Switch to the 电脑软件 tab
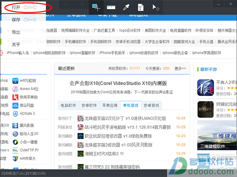237x177 pixels. [x=68, y=105]
